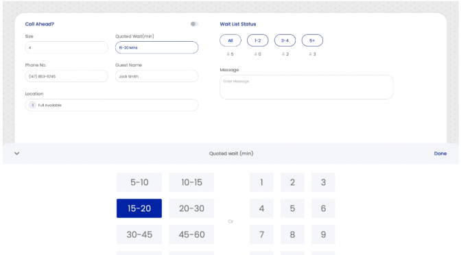This screenshot has height=255, width=461.
Task: Open the Quoted Wait(min) field
Action: 156,47
